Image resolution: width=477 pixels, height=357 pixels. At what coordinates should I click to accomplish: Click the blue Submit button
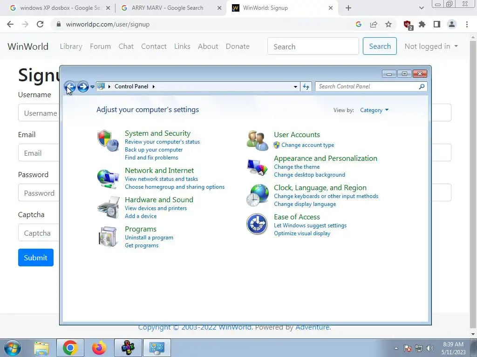(35, 258)
